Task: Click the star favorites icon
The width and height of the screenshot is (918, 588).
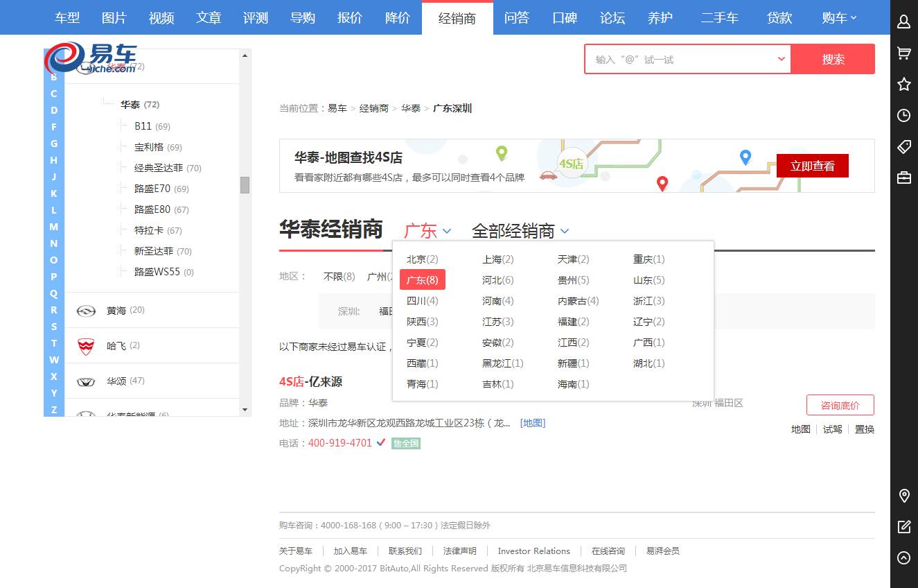Action: point(903,84)
